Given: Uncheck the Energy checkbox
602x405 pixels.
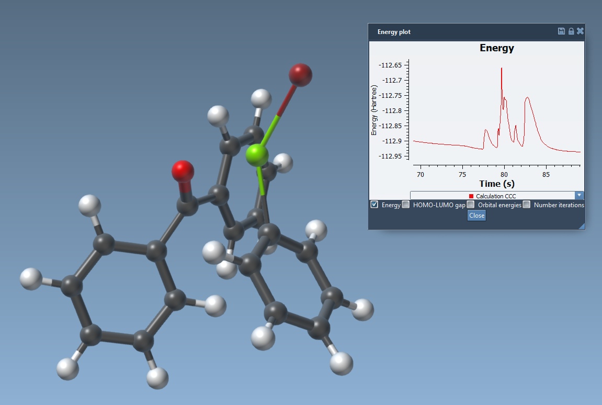Looking at the screenshot, I should 374,205.
